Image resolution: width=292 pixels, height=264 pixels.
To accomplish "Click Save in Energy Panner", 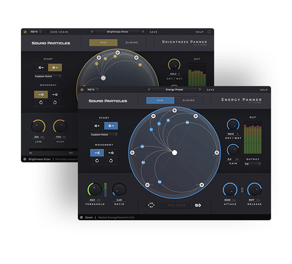I will [210, 90].
